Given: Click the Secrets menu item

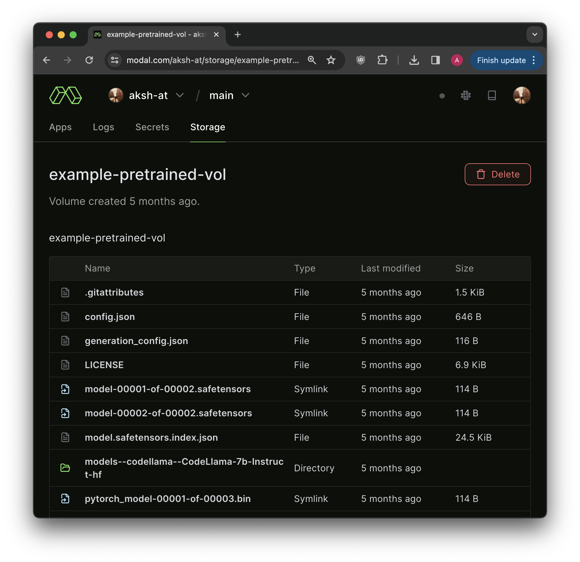Looking at the screenshot, I should pos(152,126).
